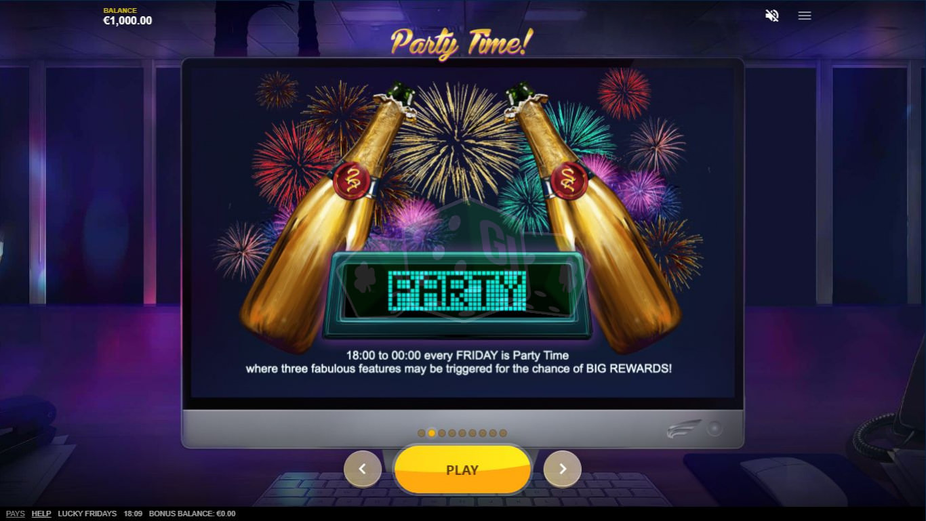
Task: Go to the previous info slide arrow
Action: [x=363, y=469]
